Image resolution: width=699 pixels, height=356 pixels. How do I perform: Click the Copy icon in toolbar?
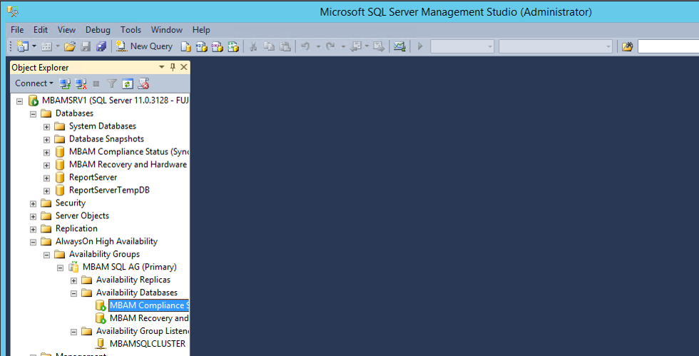coord(269,46)
